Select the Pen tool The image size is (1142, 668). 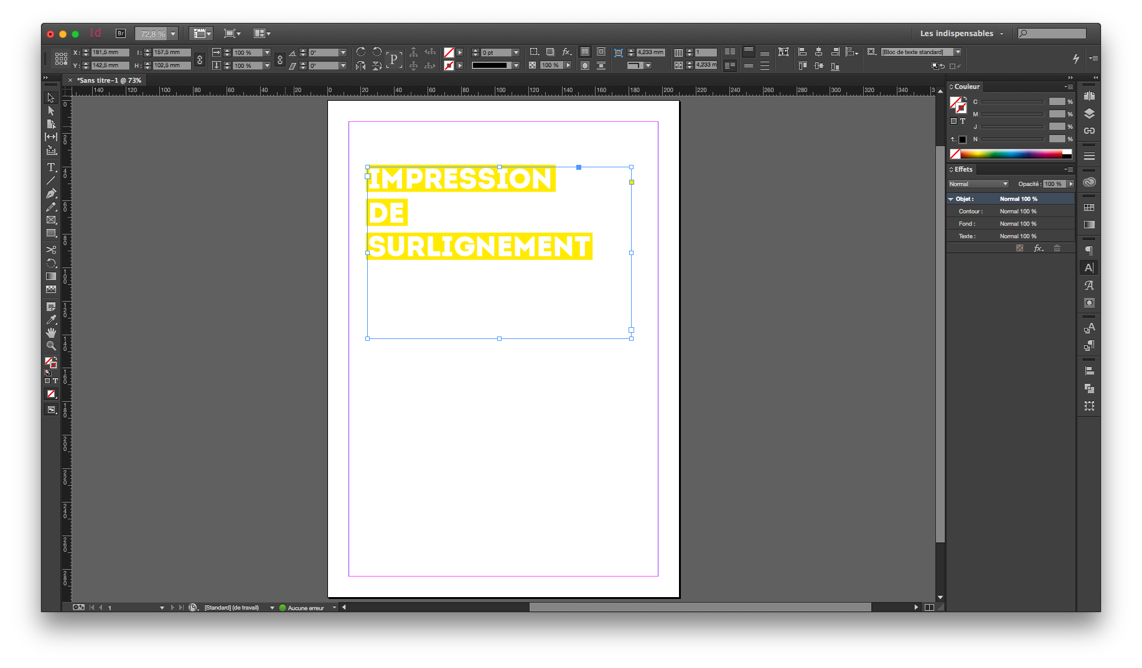(x=51, y=193)
